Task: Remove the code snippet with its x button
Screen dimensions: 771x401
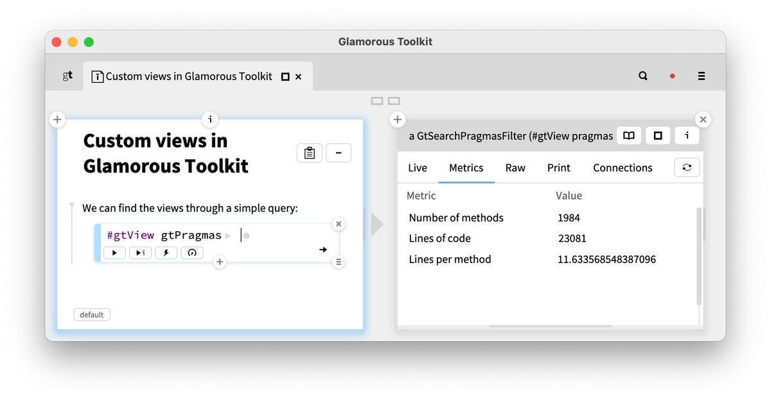Action: 339,223
